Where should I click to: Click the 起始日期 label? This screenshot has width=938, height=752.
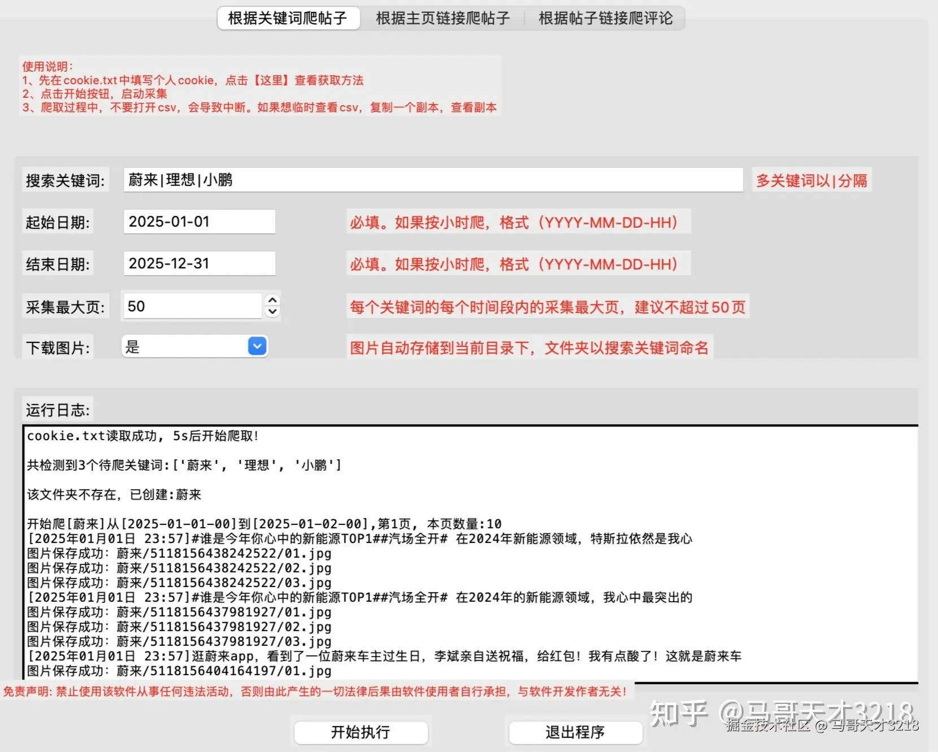pos(58,222)
